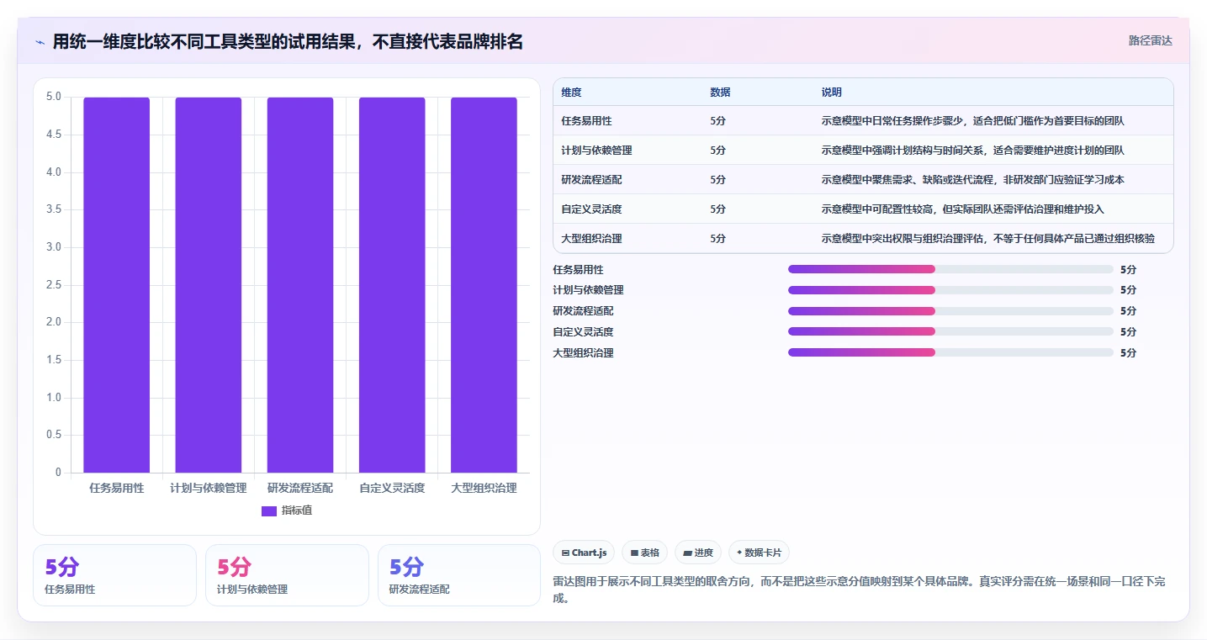Select the 进度 tag chip
1207x640 pixels.
pos(698,553)
